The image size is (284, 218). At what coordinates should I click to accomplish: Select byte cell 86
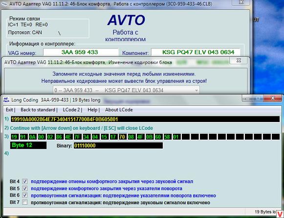point(59,137)
